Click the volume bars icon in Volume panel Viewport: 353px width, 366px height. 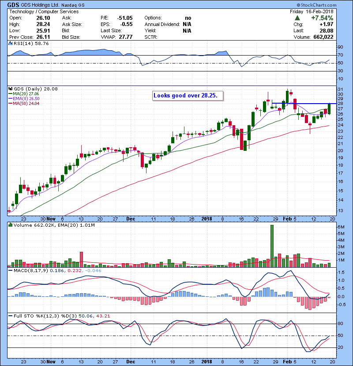point(10,225)
